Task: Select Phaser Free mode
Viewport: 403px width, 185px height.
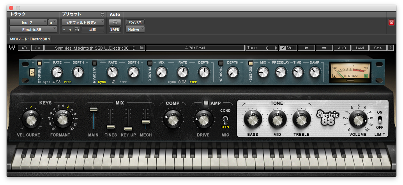Action: tap(193, 82)
